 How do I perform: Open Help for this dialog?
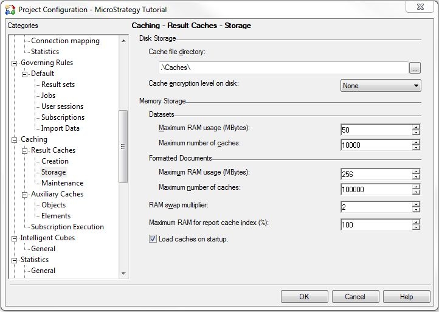coord(407,297)
